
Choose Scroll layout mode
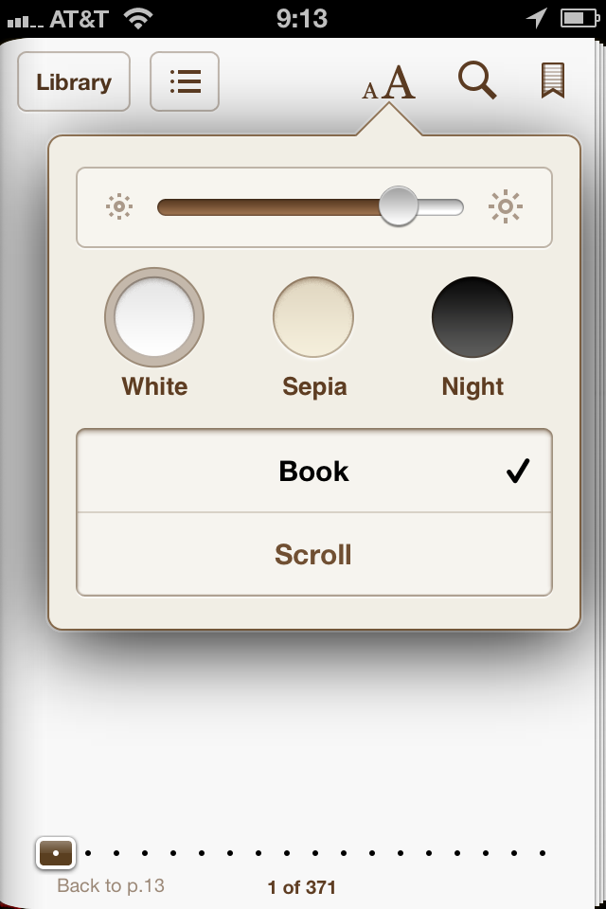pyautogui.click(x=313, y=554)
